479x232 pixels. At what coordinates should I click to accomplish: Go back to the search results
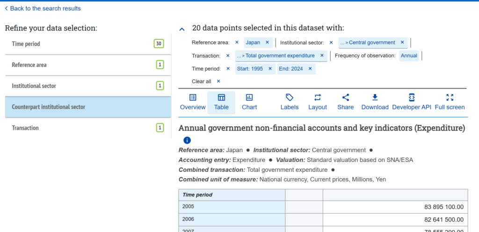click(43, 8)
